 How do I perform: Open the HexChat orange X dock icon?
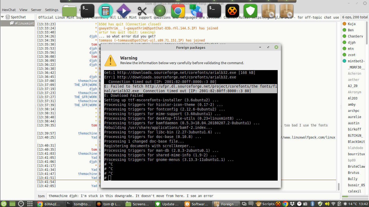click(x=232, y=11)
